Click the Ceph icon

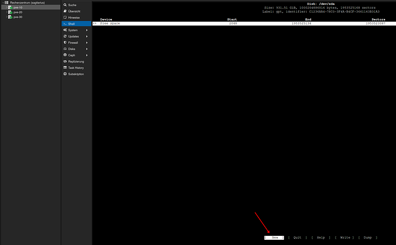pyautogui.click(x=65, y=55)
